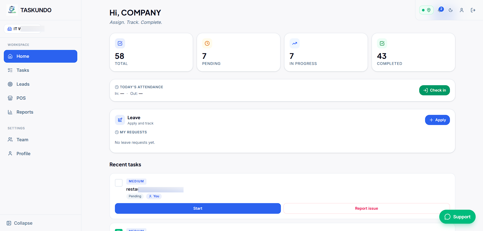483x231 pixels.
Task: Collapse the sidebar
Action: [20, 223]
